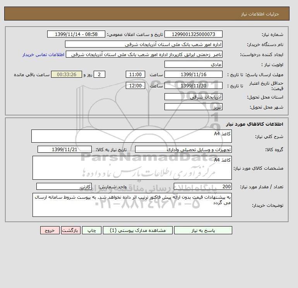This screenshot has height=288, width=298.
Task: Click item specifications text area
Action: click(132, 168)
